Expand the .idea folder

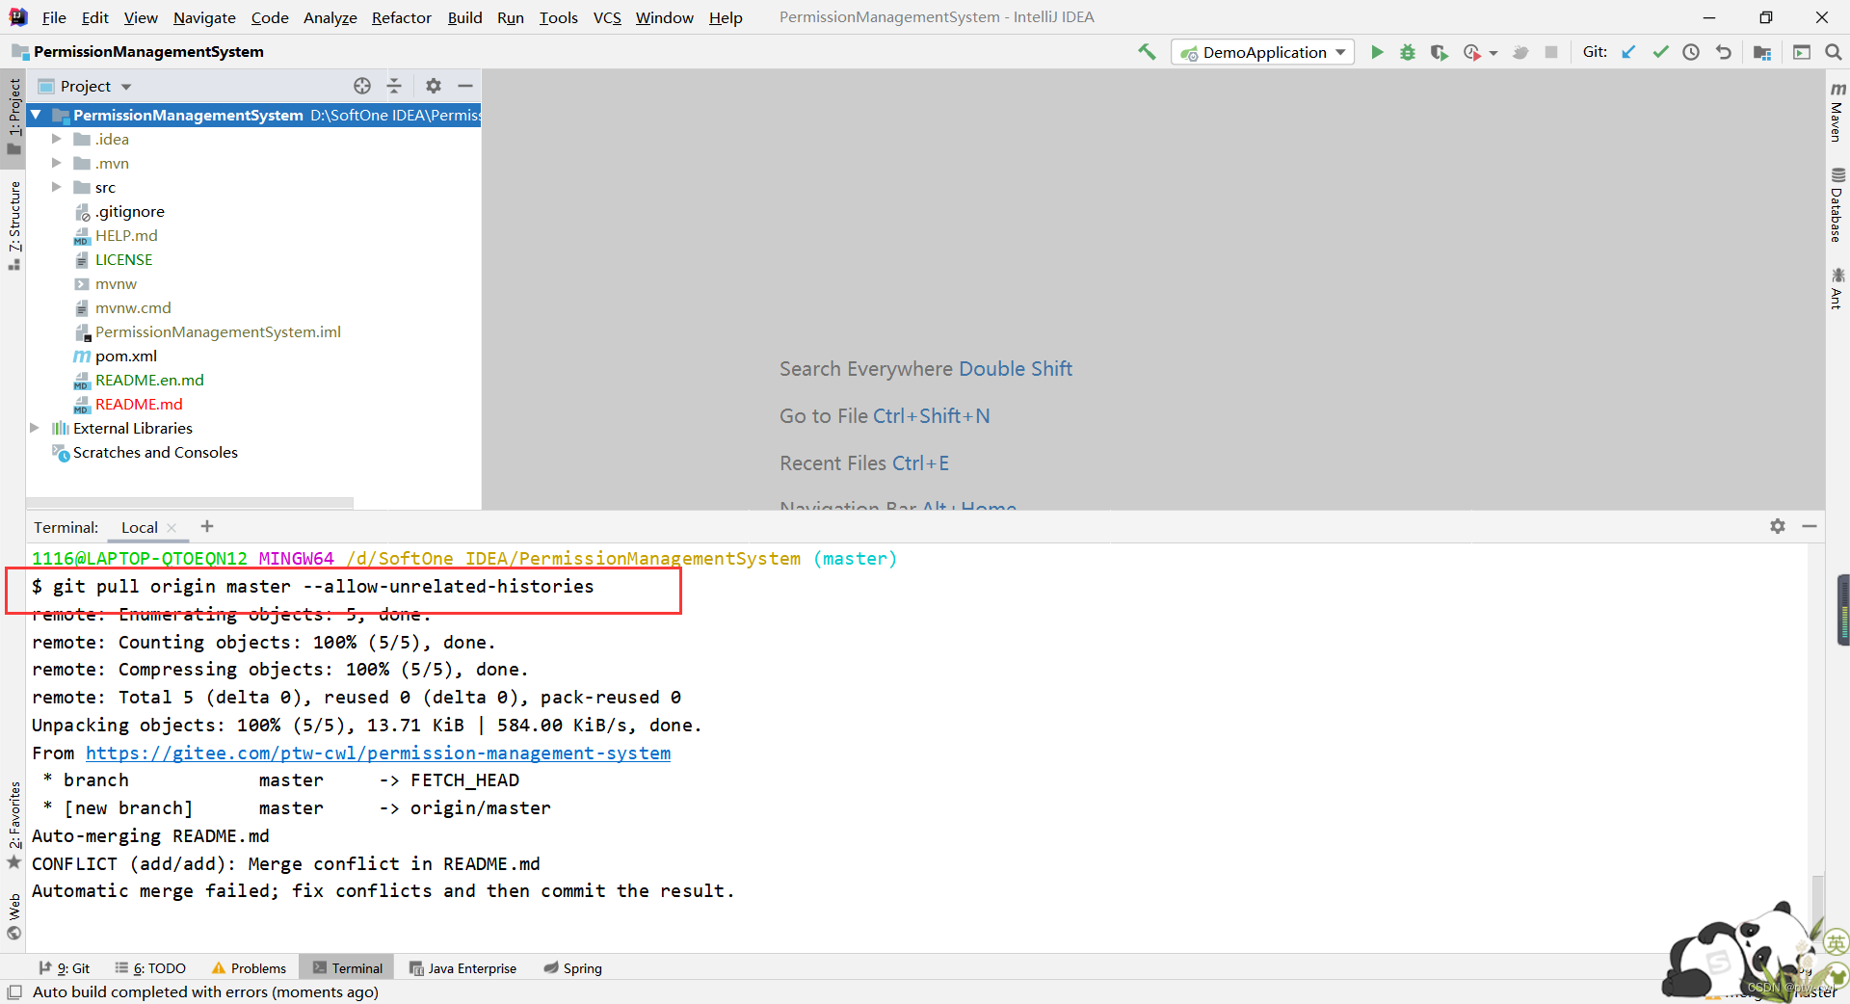point(57,139)
